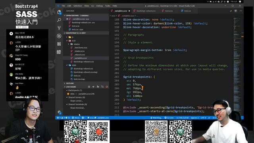This screenshot has width=254, height=143.
Task: Open the More Actions ellipsis in the editor
Action: [x=241, y=11]
